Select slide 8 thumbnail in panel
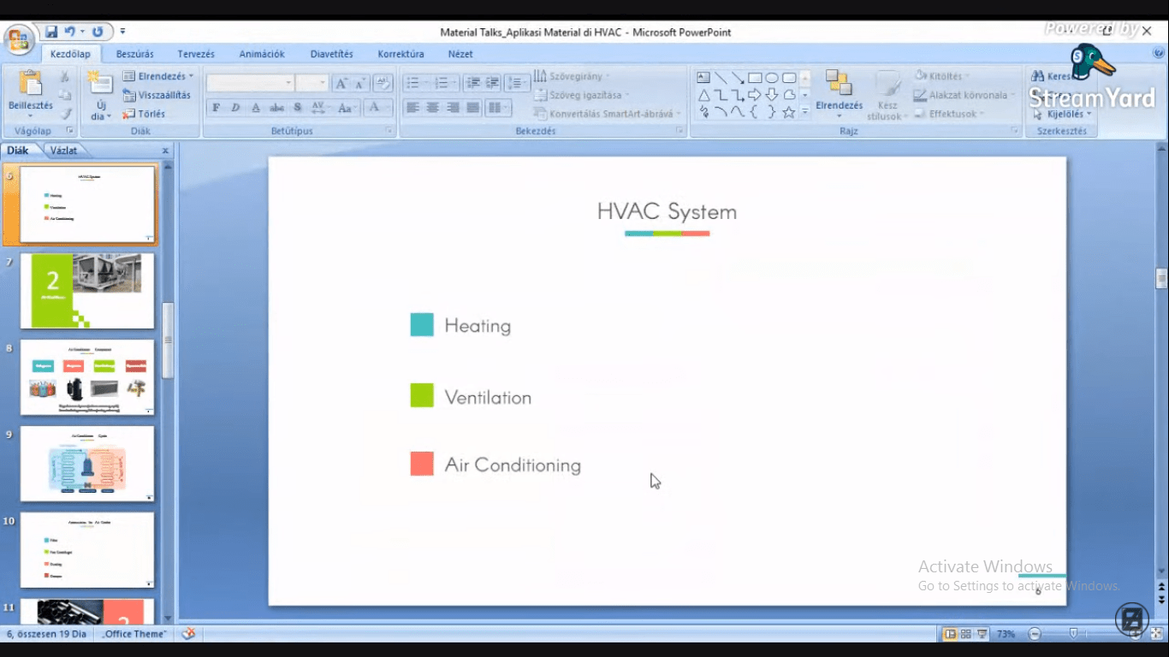This screenshot has height=657, width=1169. pyautogui.click(x=87, y=376)
